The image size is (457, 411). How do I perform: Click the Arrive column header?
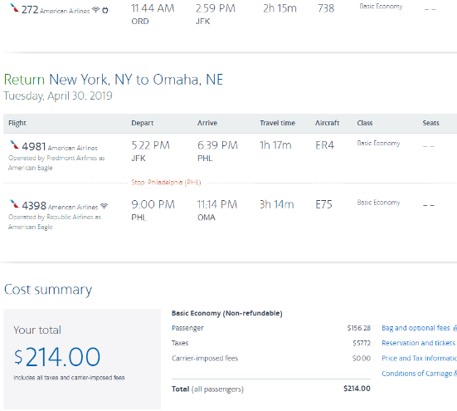tap(207, 123)
